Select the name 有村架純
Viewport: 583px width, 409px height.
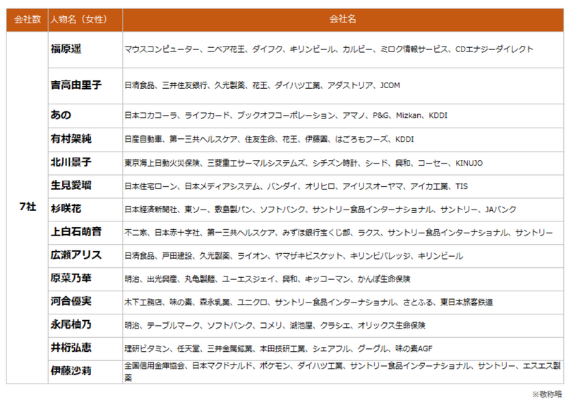click(x=71, y=138)
